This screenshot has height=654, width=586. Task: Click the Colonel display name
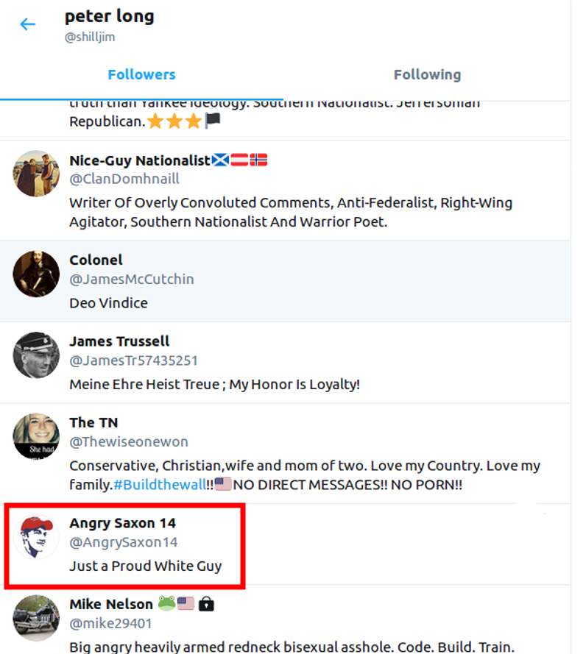96,260
